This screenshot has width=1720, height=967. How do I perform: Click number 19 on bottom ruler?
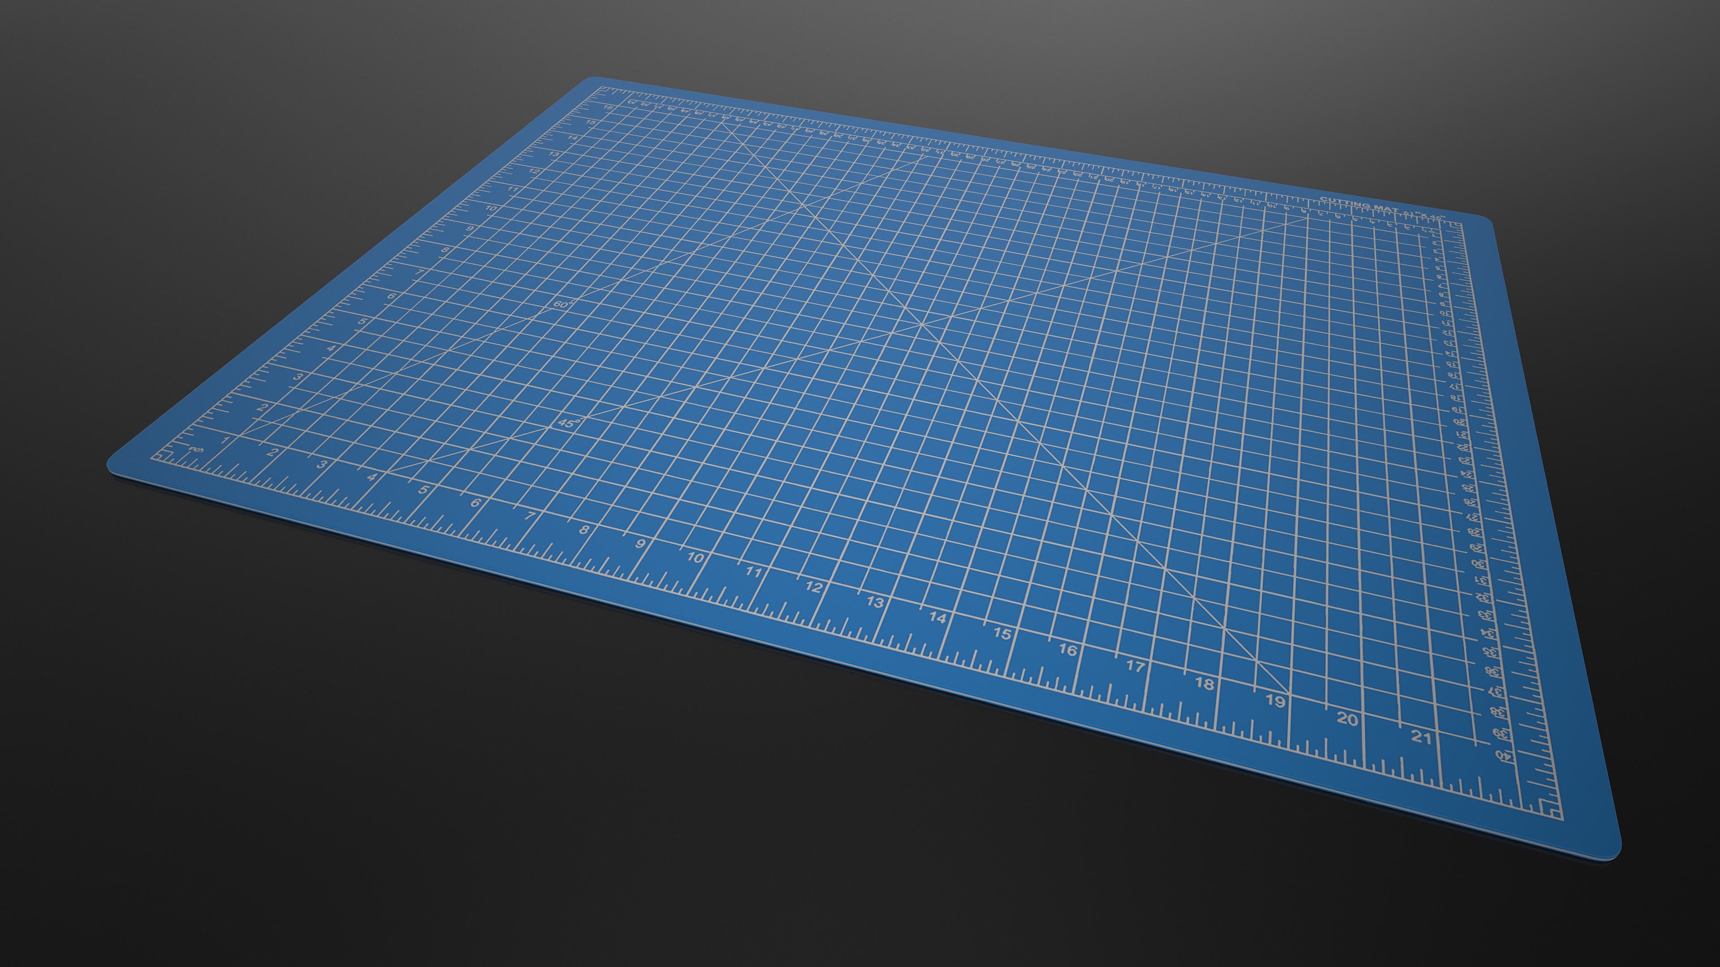(x=1275, y=701)
